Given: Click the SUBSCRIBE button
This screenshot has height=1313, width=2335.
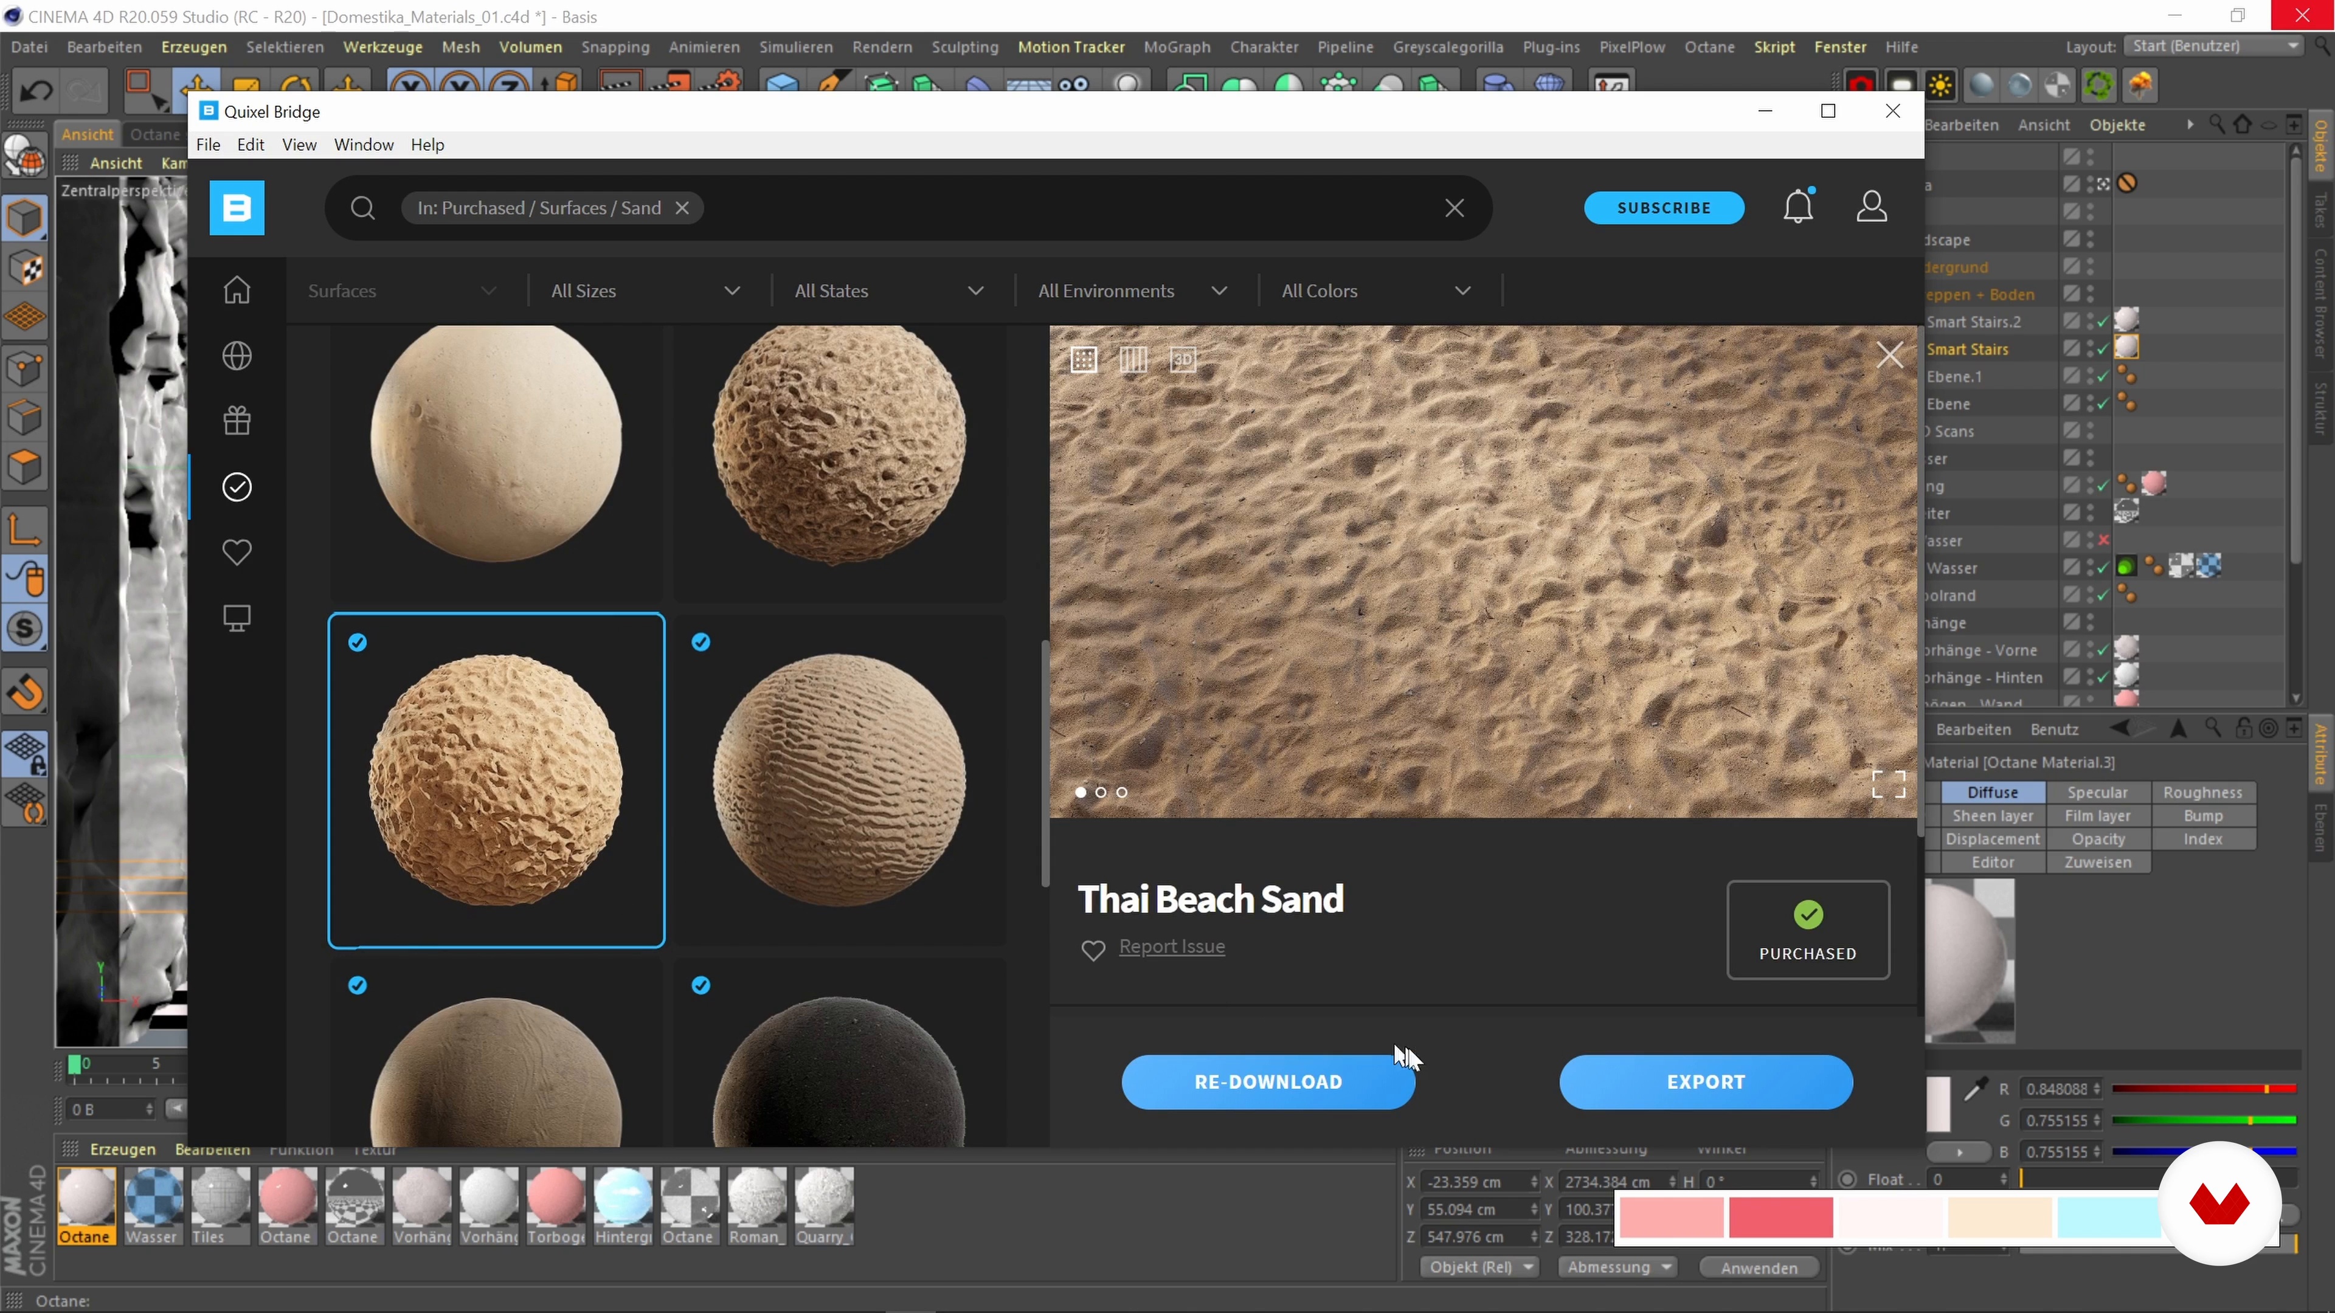Looking at the screenshot, I should point(1664,207).
